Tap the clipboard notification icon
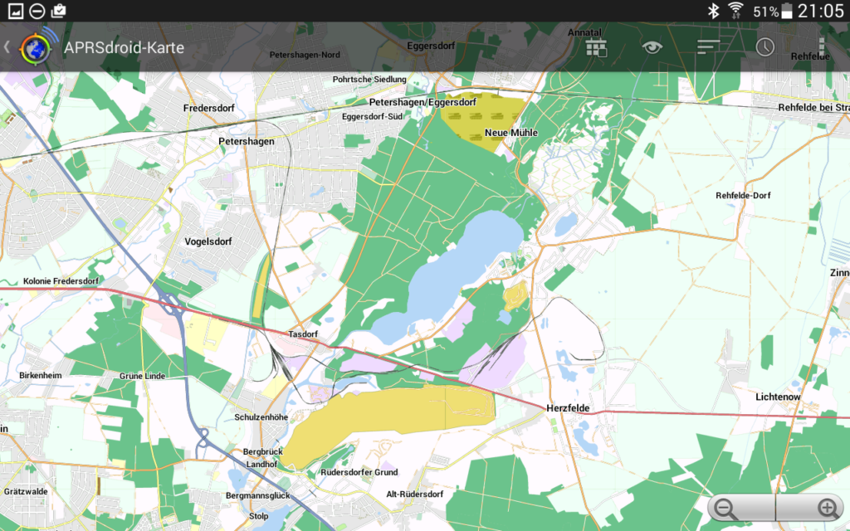The image size is (850, 531). [58, 10]
